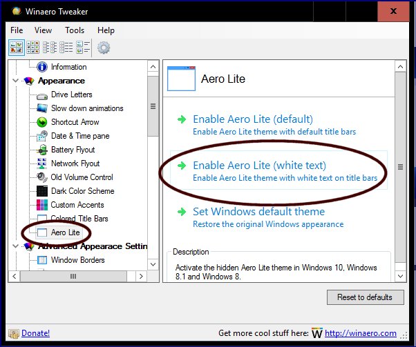Click the Window Borders icon
416x347 pixels.
pos(42,260)
